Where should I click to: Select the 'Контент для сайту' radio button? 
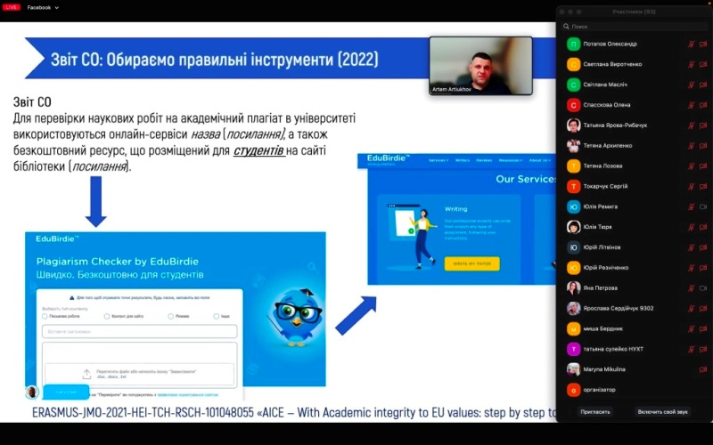[x=107, y=316]
